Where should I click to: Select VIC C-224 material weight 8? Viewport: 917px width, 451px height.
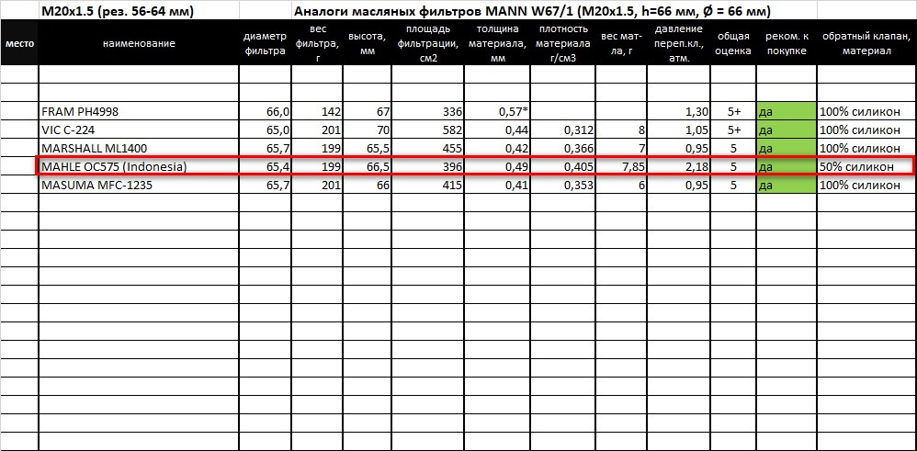click(x=621, y=130)
